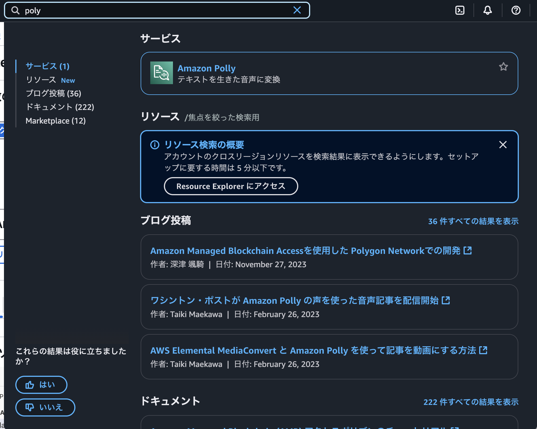
Task: Give negative feedback with いいえ
Action: tap(45, 407)
